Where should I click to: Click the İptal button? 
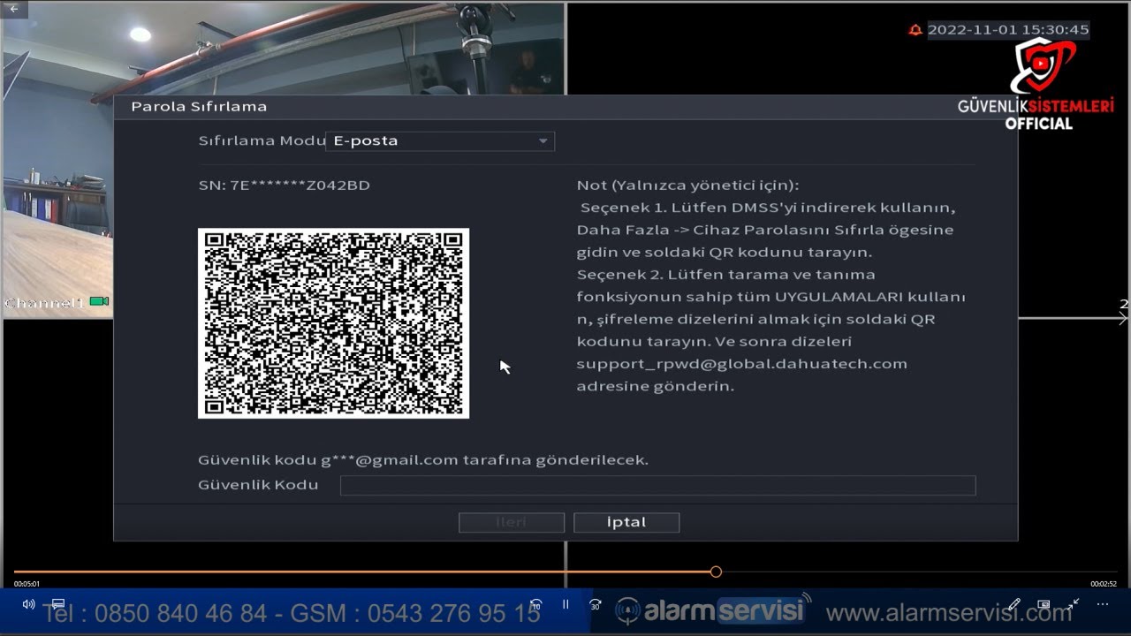[x=626, y=522]
